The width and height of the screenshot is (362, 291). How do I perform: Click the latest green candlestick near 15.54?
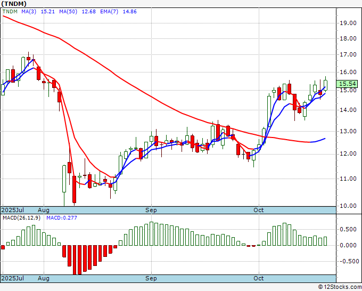[325, 85]
